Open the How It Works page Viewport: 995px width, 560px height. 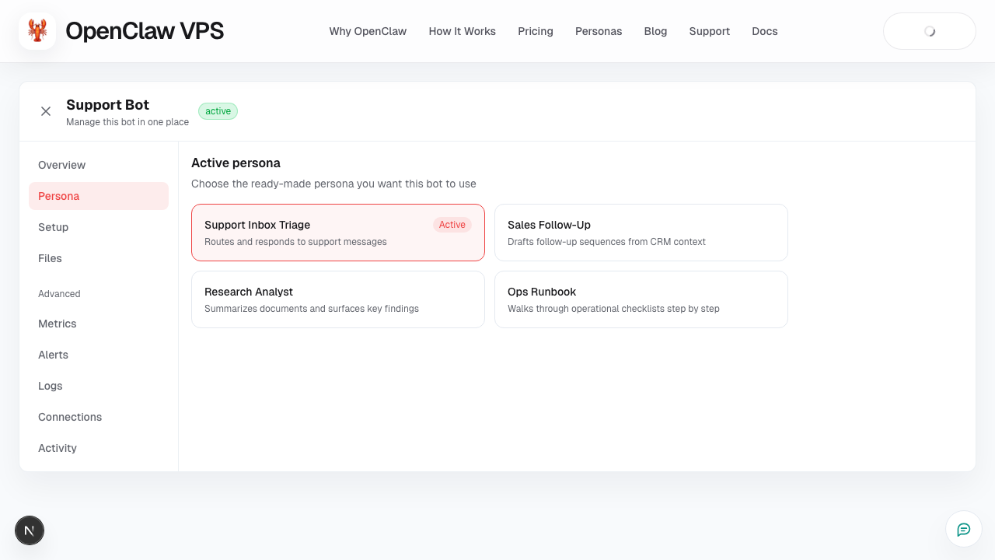462,31
